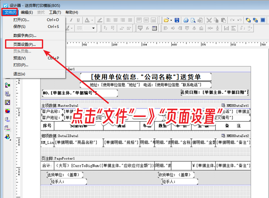Click the calendar table icon beside fx
Screen dimensions: 269x198
coord(154,28)
